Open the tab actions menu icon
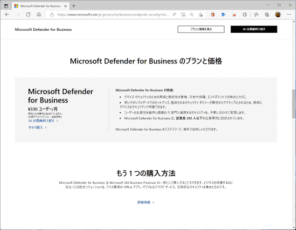296x230 pixels. pos(6,6)
